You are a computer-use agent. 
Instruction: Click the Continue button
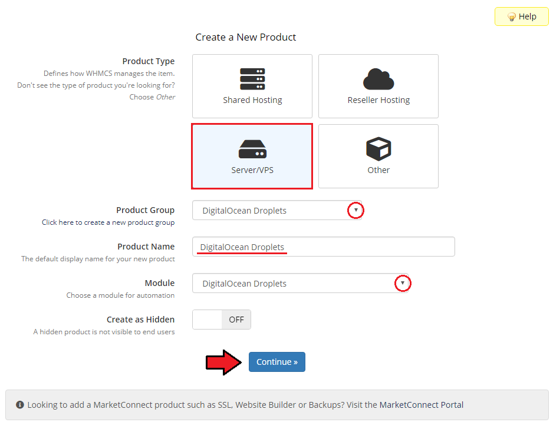[x=277, y=362]
